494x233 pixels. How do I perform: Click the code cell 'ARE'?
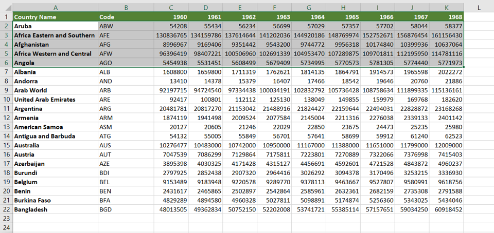(x=126, y=100)
